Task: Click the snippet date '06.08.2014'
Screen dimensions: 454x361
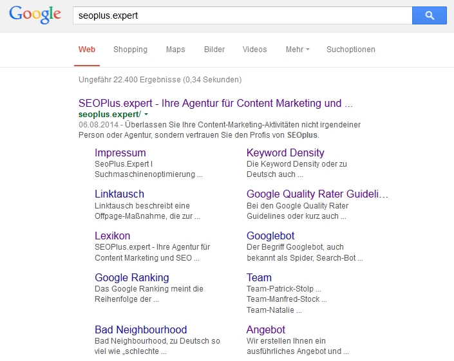Action: point(99,125)
